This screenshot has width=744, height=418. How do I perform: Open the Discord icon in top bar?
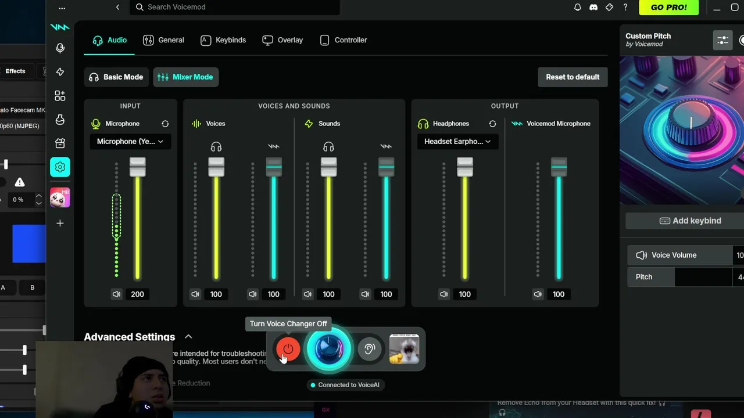(593, 7)
